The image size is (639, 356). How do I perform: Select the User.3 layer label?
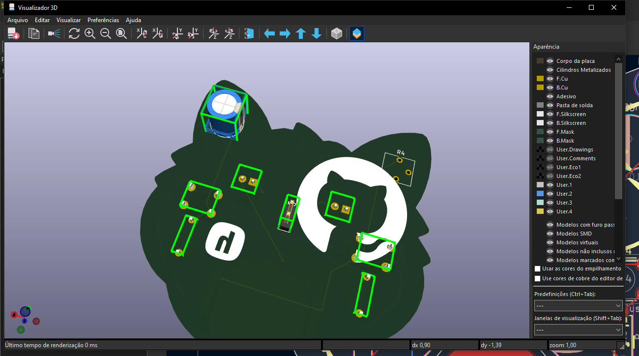[x=564, y=203]
